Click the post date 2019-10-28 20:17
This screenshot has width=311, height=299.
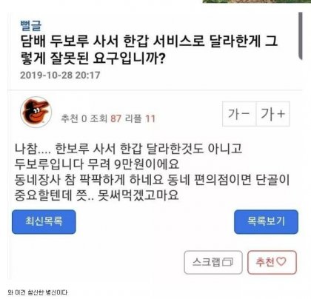60,75
